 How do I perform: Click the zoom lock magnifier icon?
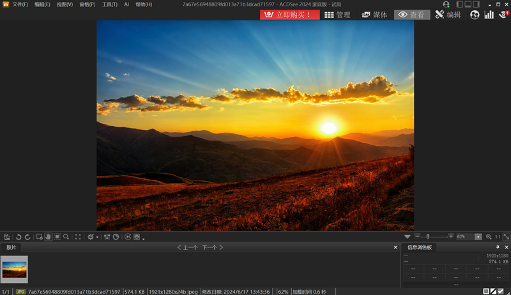click(x=489, y=237)
